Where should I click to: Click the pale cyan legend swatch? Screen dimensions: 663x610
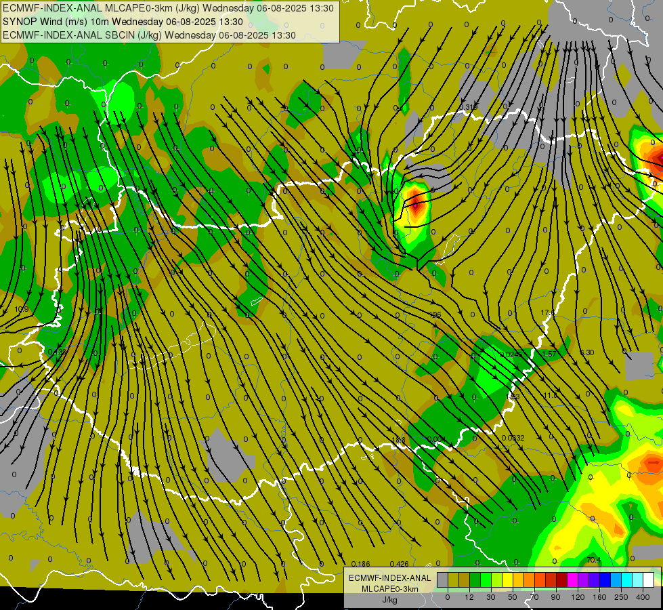coord(638,579)
